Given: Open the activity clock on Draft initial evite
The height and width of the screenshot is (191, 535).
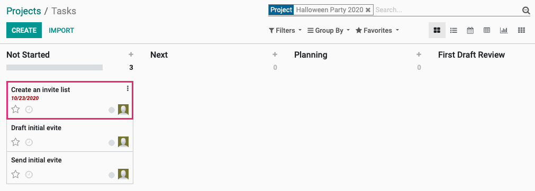Looking at the screenshot, I should (29, 142).
